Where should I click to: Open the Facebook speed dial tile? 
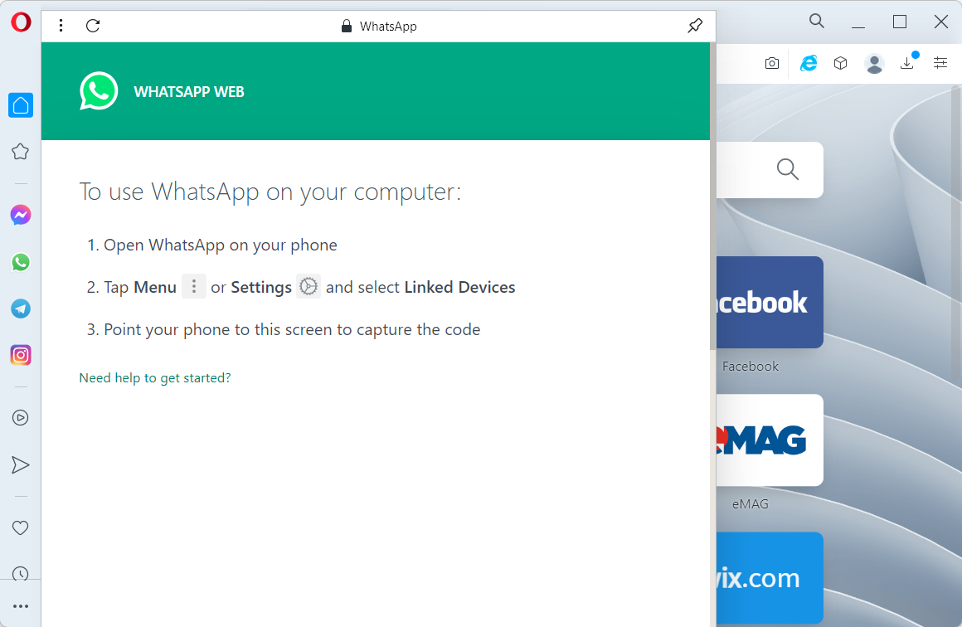click(770, 302)
